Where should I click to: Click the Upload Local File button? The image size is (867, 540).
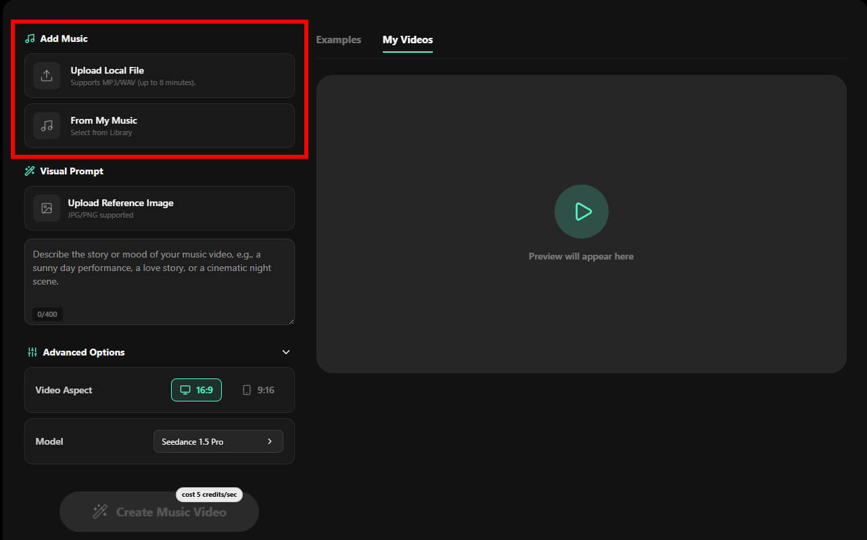(160, 76)
